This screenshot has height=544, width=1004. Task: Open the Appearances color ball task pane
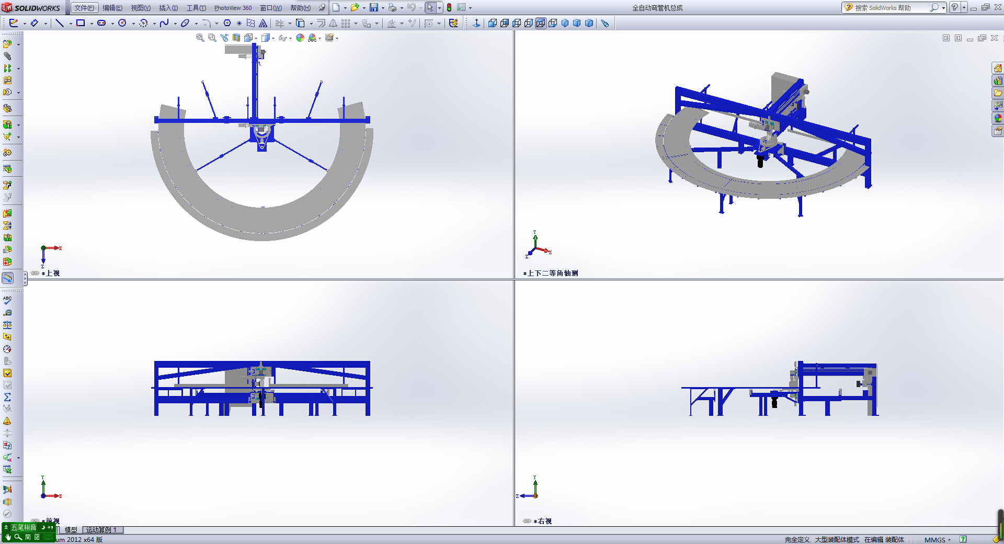[x=998, y=118]
